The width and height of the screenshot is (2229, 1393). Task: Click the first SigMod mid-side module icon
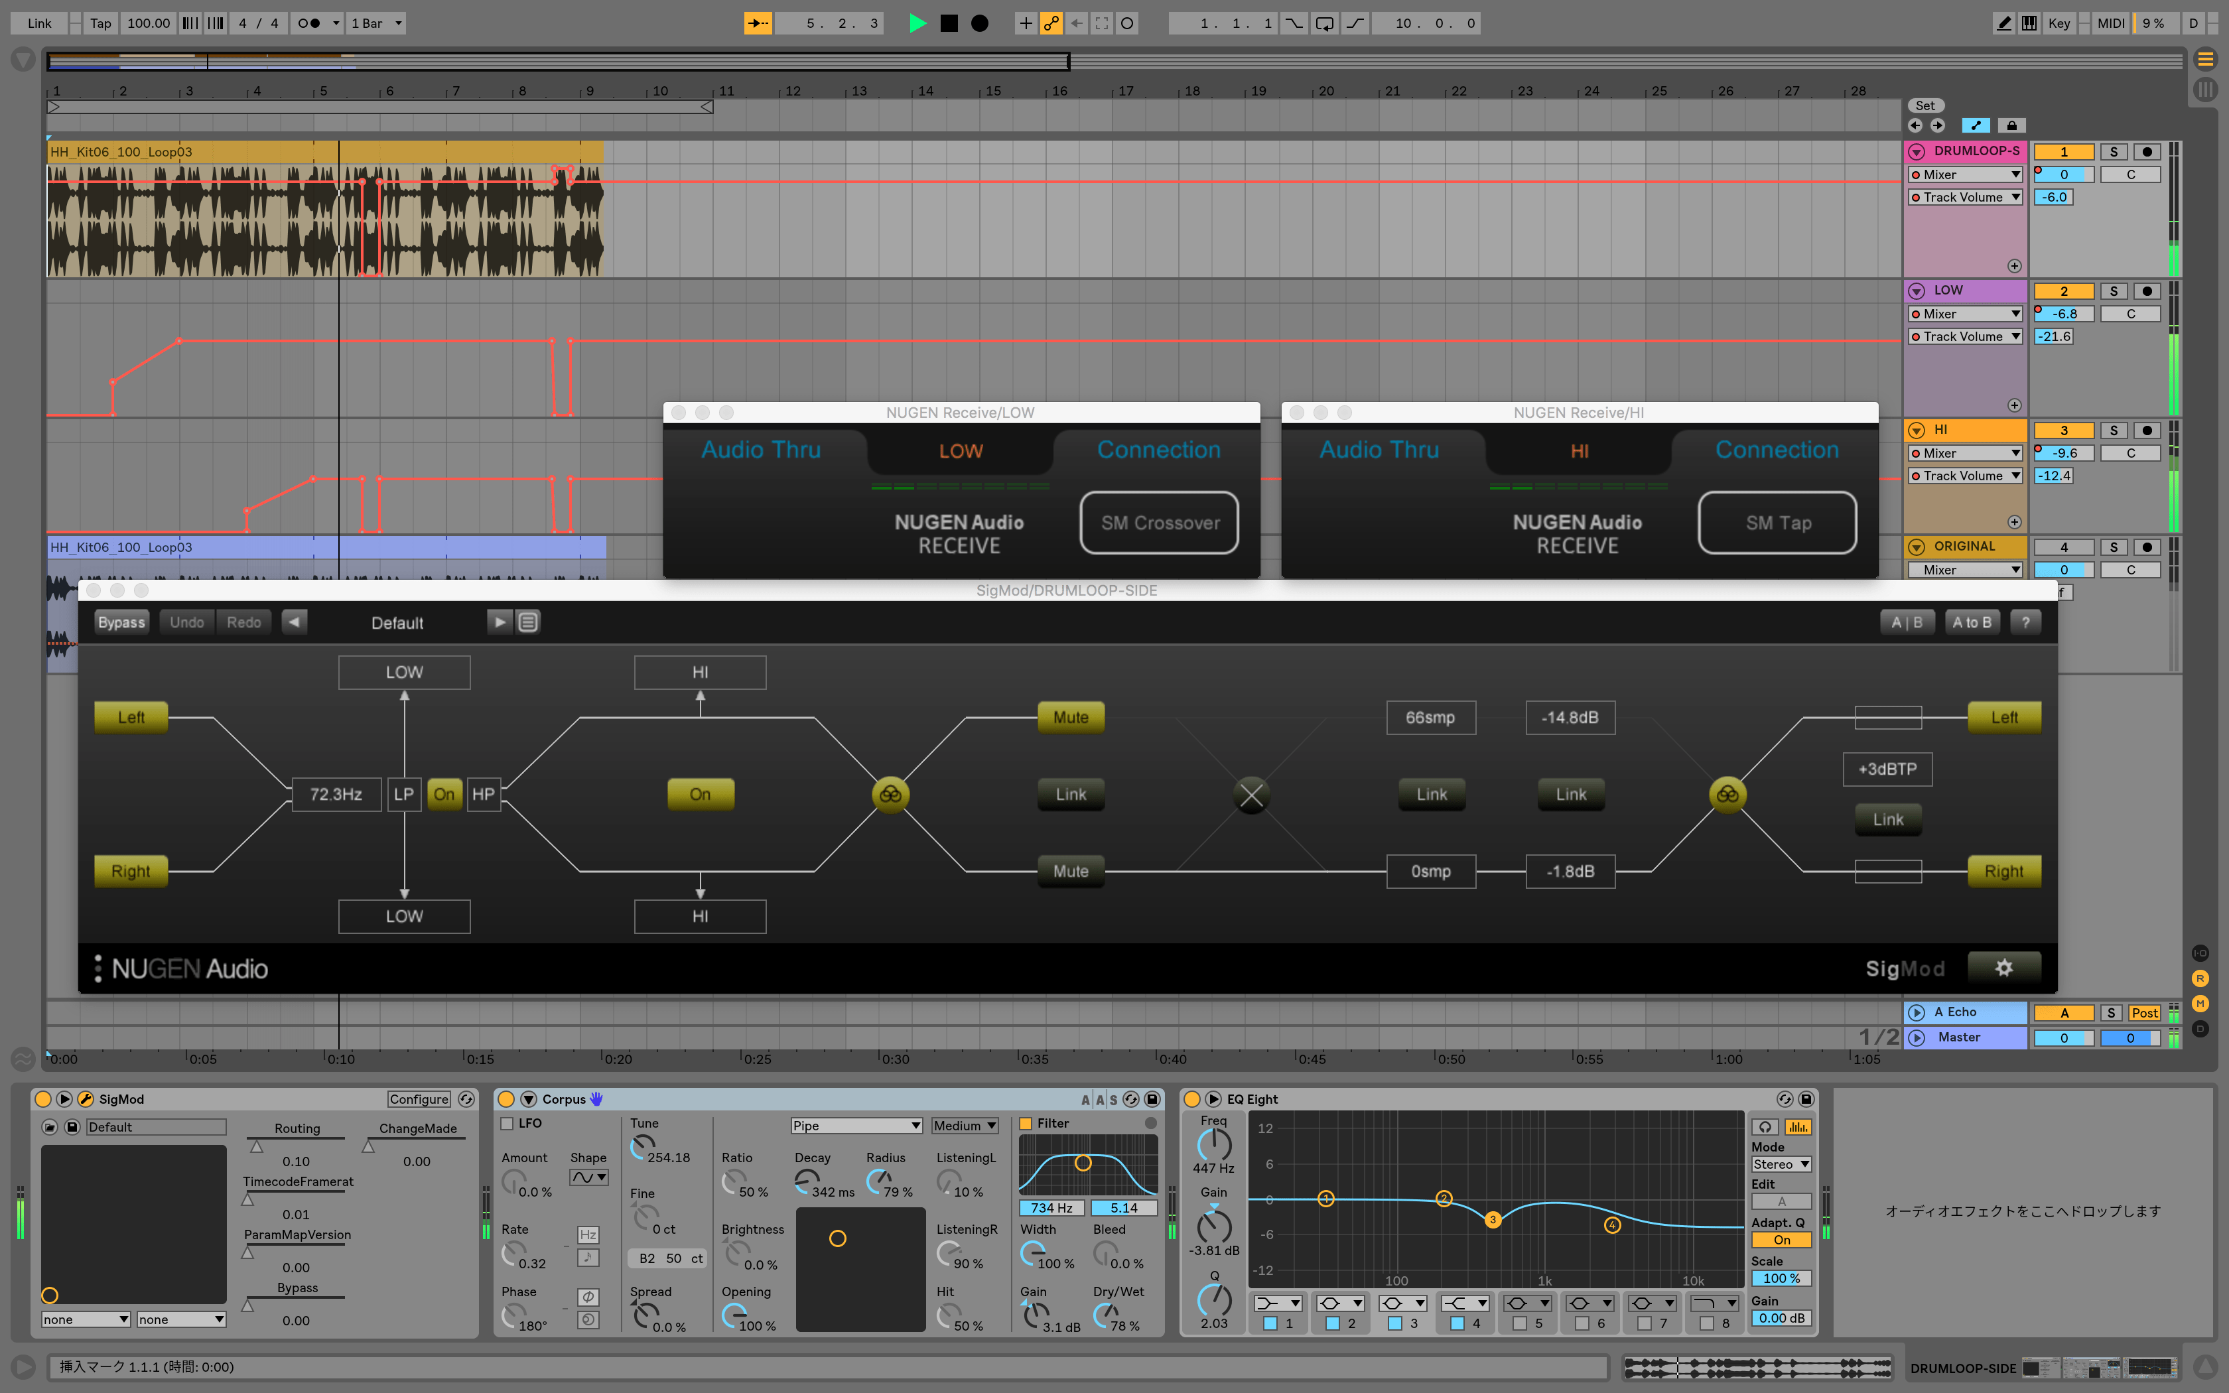point(890,794)
